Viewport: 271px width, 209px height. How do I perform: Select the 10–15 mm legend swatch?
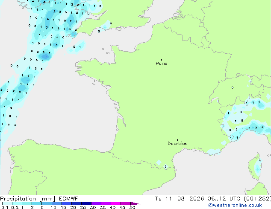[x=56, y=203]
